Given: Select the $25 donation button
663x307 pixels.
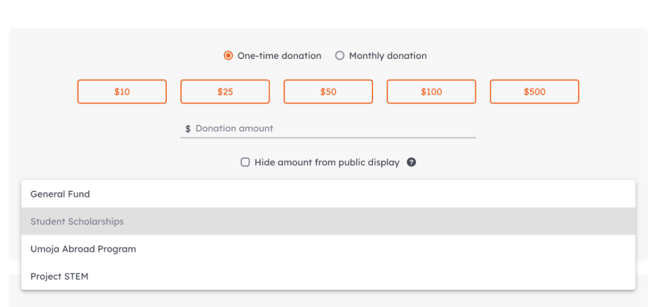Looking at the screenshot, I should click(x=225, y=92).
